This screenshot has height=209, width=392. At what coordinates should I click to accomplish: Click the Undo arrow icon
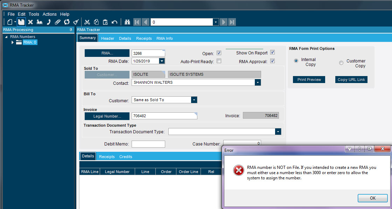click(x=114, y=22)
